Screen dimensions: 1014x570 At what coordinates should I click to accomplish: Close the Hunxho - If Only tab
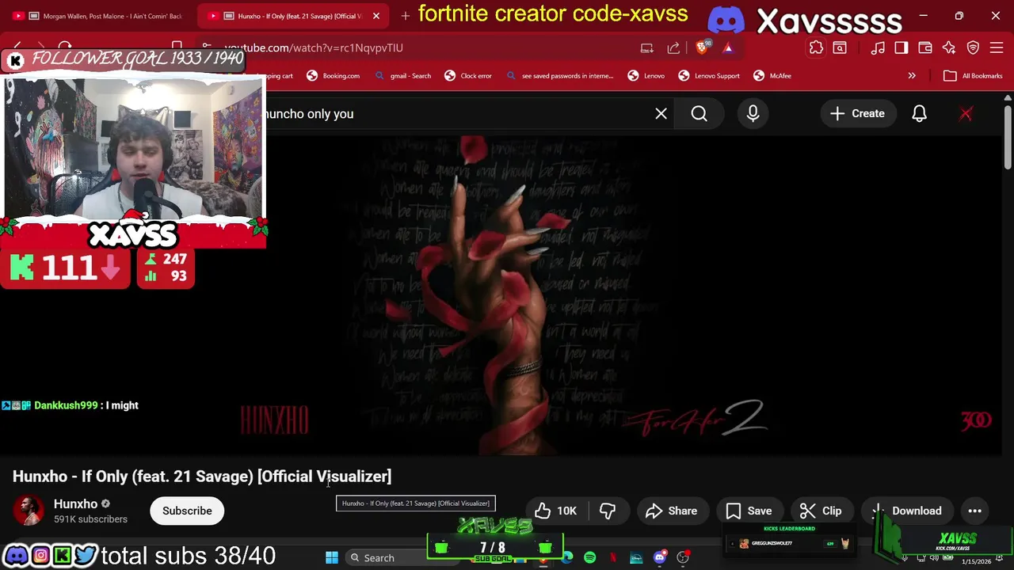click(376, 16)
